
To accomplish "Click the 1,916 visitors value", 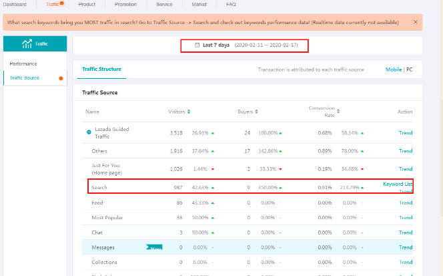I will point(176,151).
